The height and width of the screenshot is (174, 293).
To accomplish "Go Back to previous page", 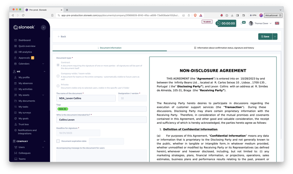I will point(62,37).
